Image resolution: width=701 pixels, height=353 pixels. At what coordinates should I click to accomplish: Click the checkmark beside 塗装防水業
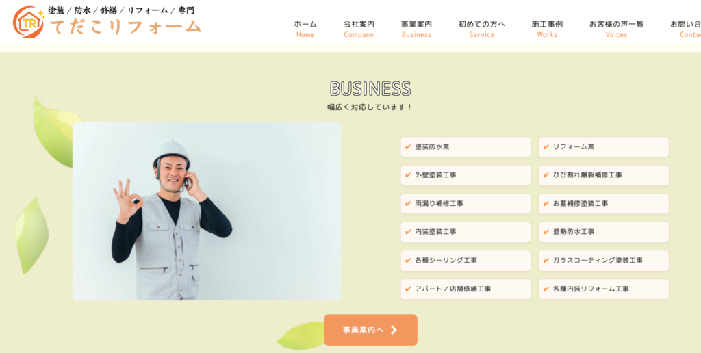point(408,146)
